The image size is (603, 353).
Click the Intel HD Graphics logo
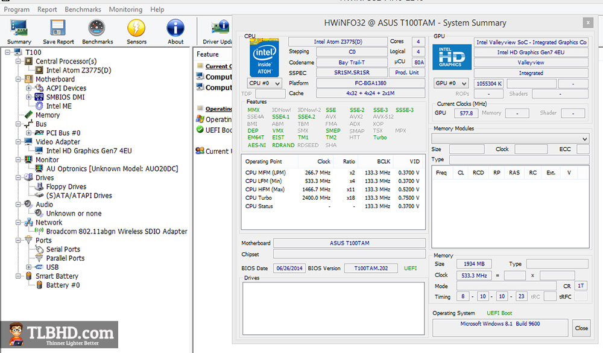pyautogui.click(x=452, y=57)
